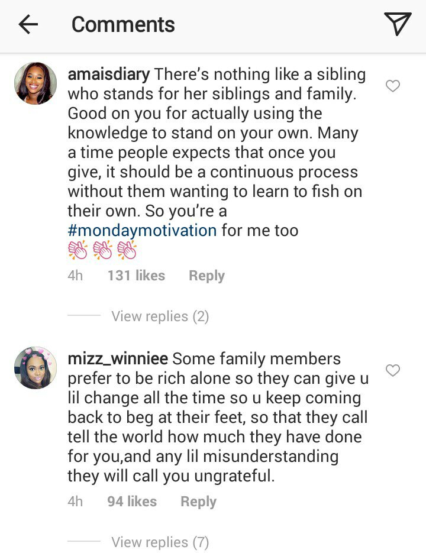Tap the 4h timestamp on mizz_winniee's comment

[x=75, y=502]
